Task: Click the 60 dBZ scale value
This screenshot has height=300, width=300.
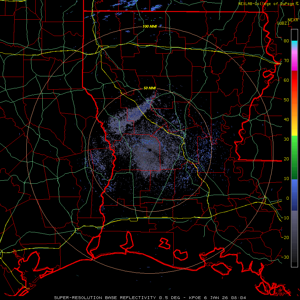Action: pyautogui.click(x=286, y=80)
